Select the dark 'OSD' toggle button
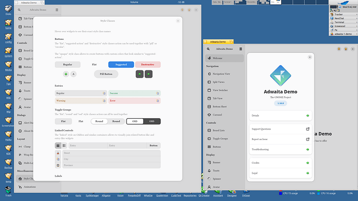 tap(152, 121)
